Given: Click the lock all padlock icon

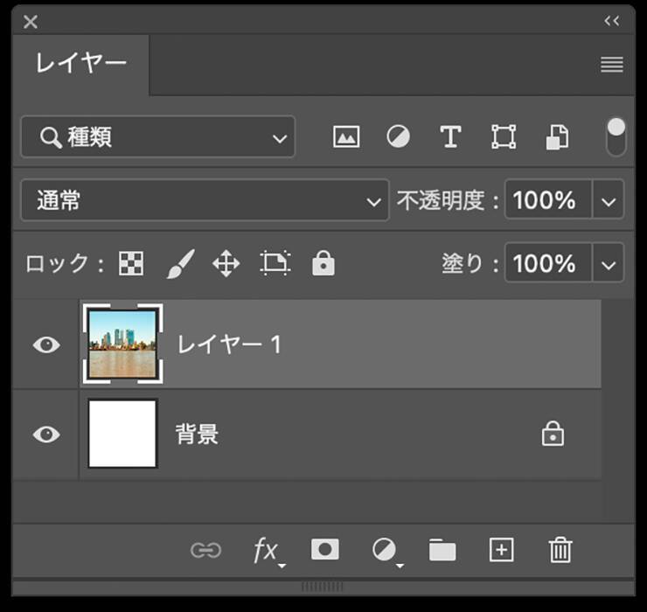Looking at the screenshot, I should (x=323, y=263).
